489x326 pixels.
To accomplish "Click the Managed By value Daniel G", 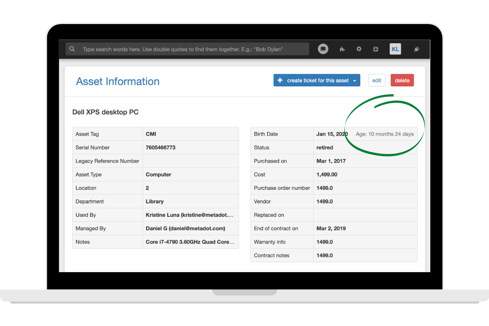I will (185, 229).
